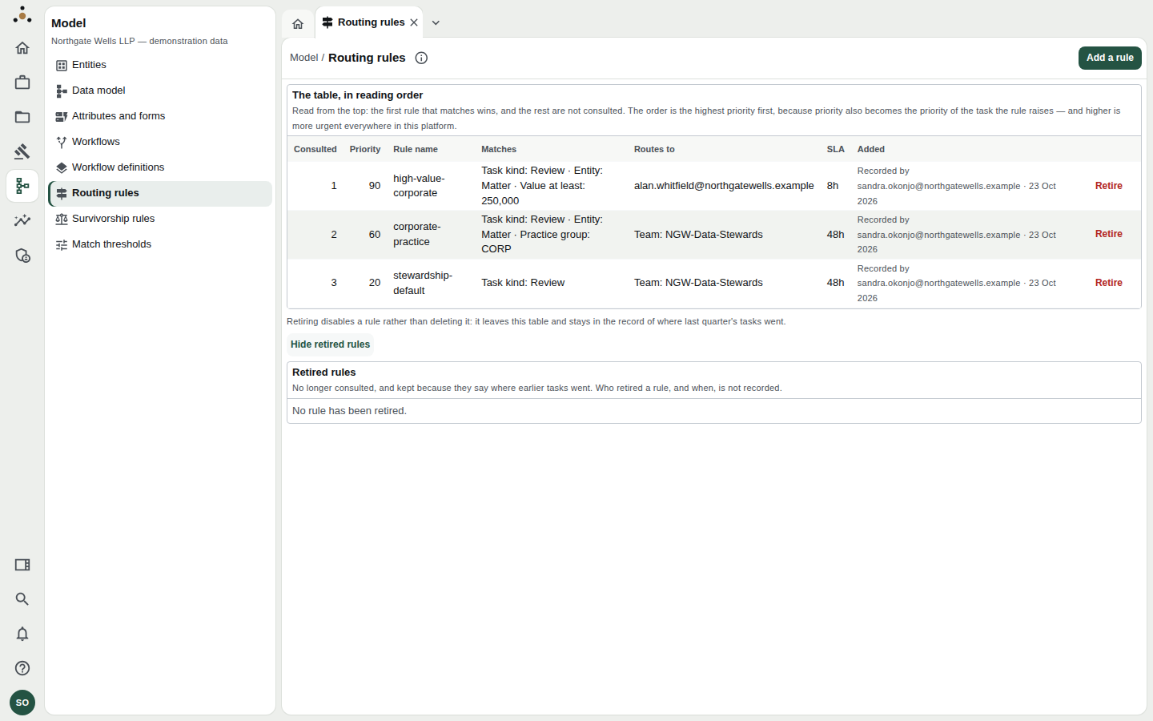The height and width of the screenshot is (721, 1153).
Task: Open the search magnifier icon
Action: pos(22,599)
